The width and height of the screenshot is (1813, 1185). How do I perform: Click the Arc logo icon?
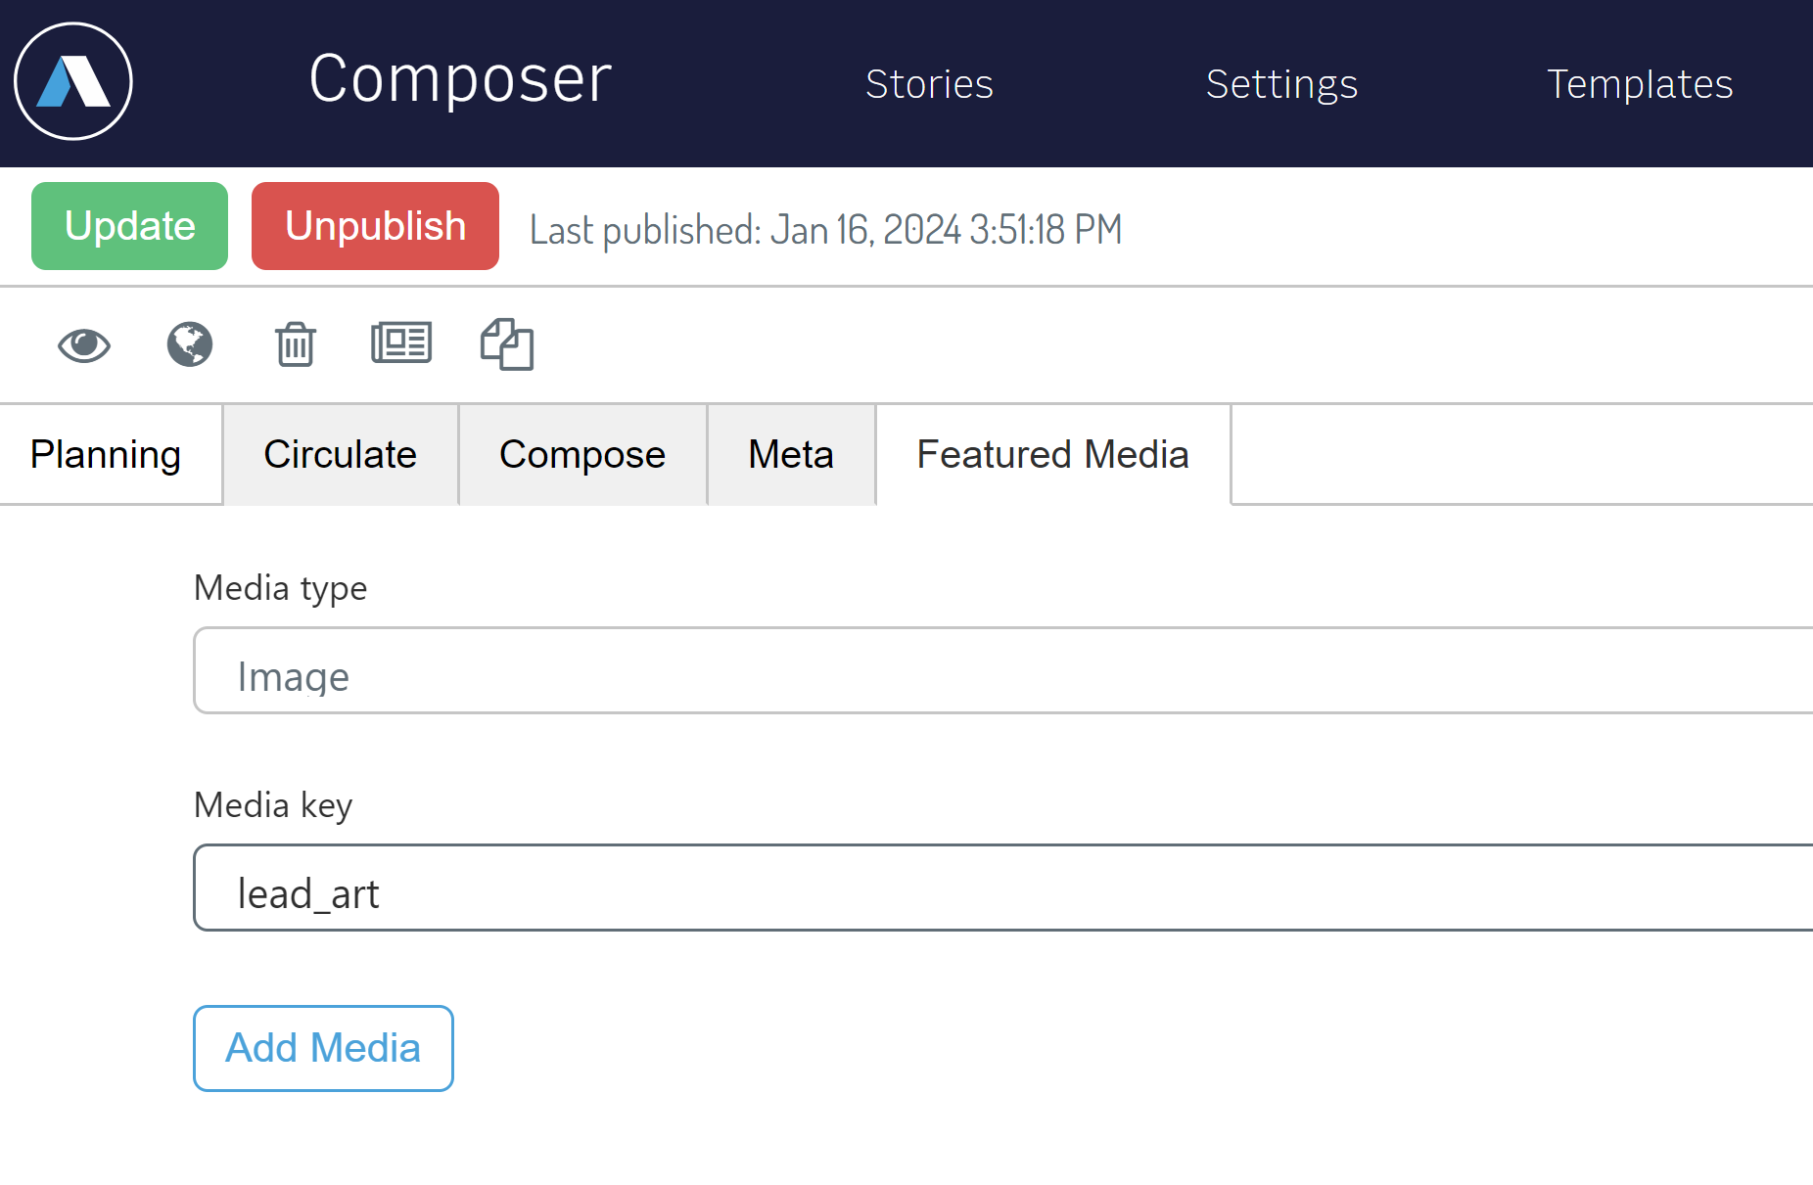[x=73, y=81]
